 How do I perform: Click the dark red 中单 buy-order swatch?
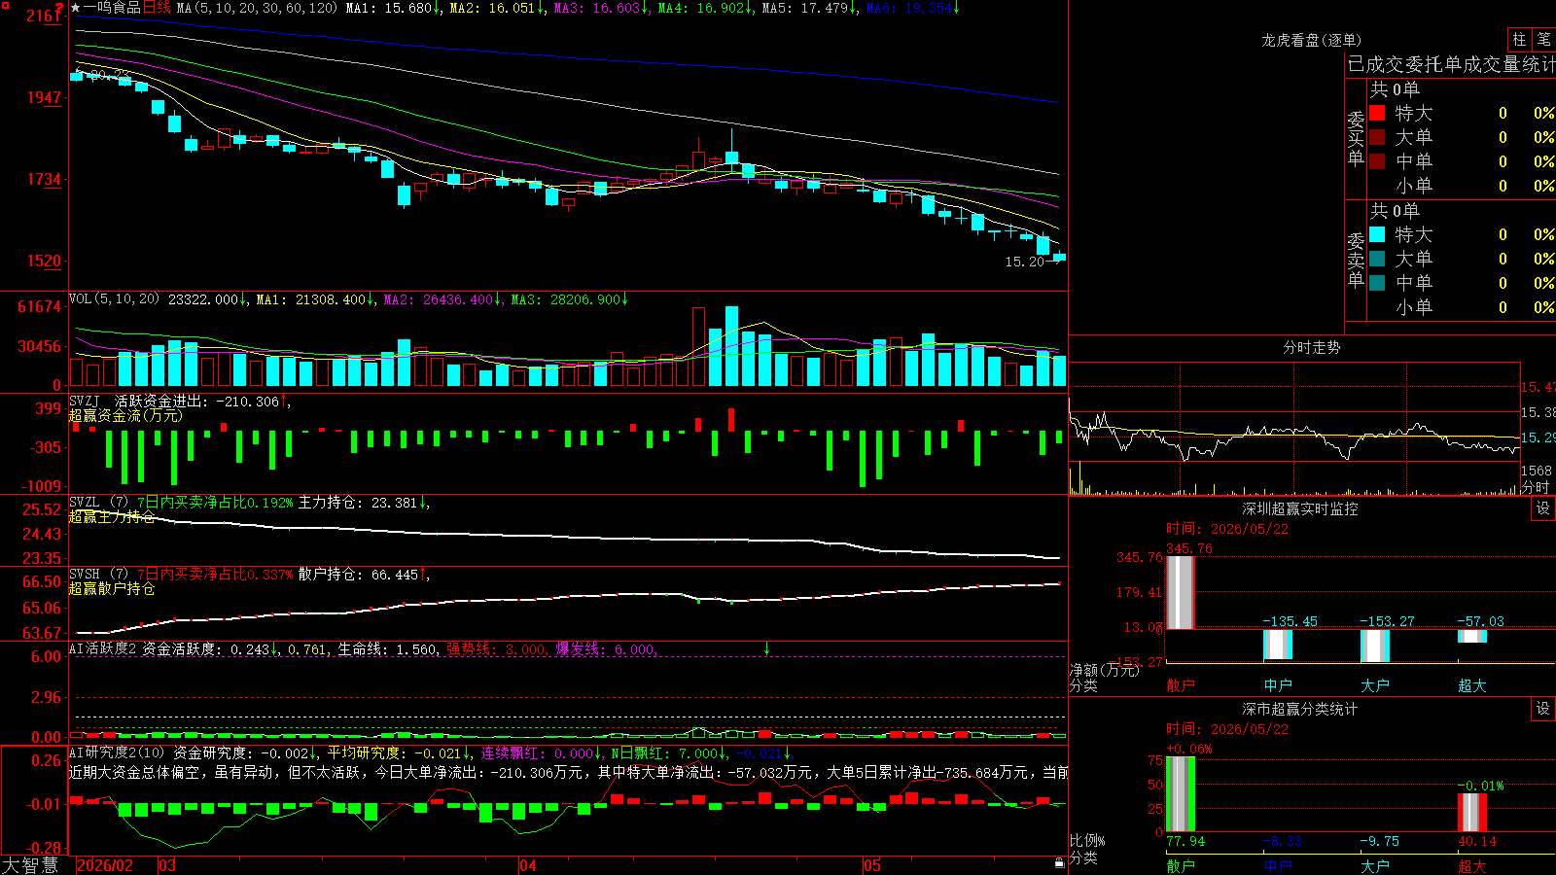[1377, 161]
